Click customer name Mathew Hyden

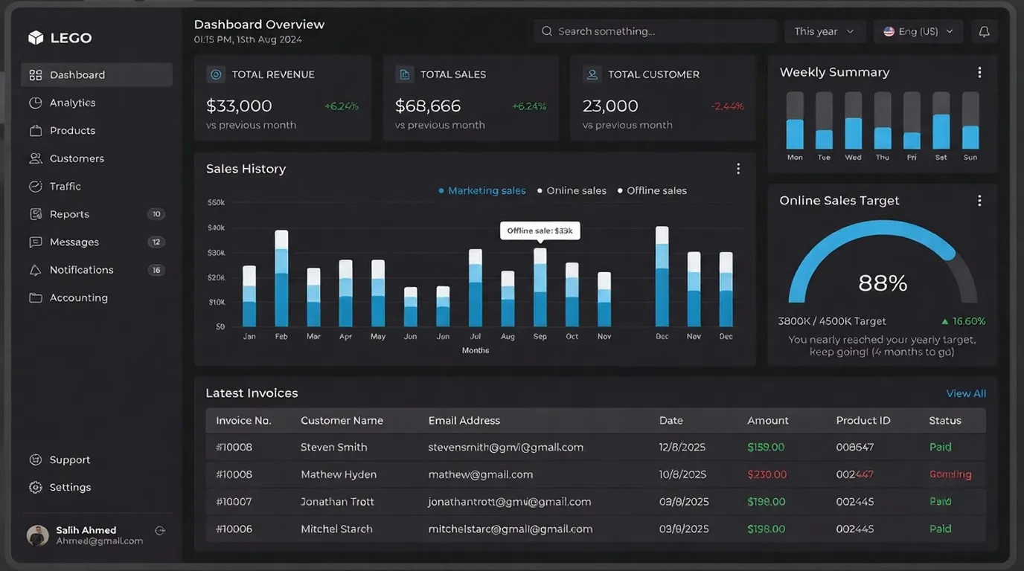click(x=339, y=474)
